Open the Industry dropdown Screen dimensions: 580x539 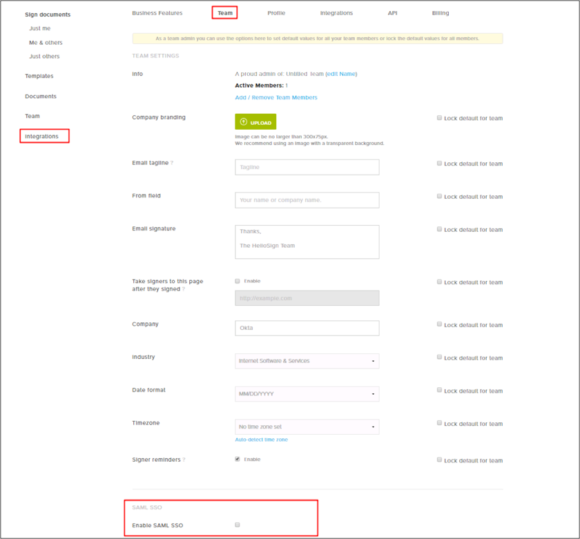(307, 361)
